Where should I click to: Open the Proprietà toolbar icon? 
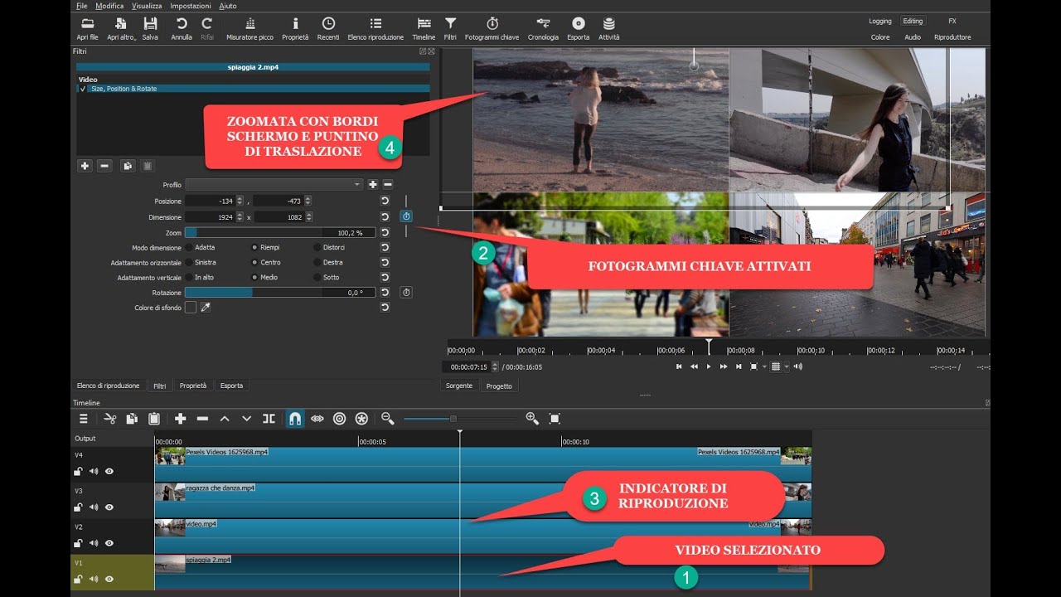pos(295,29)
